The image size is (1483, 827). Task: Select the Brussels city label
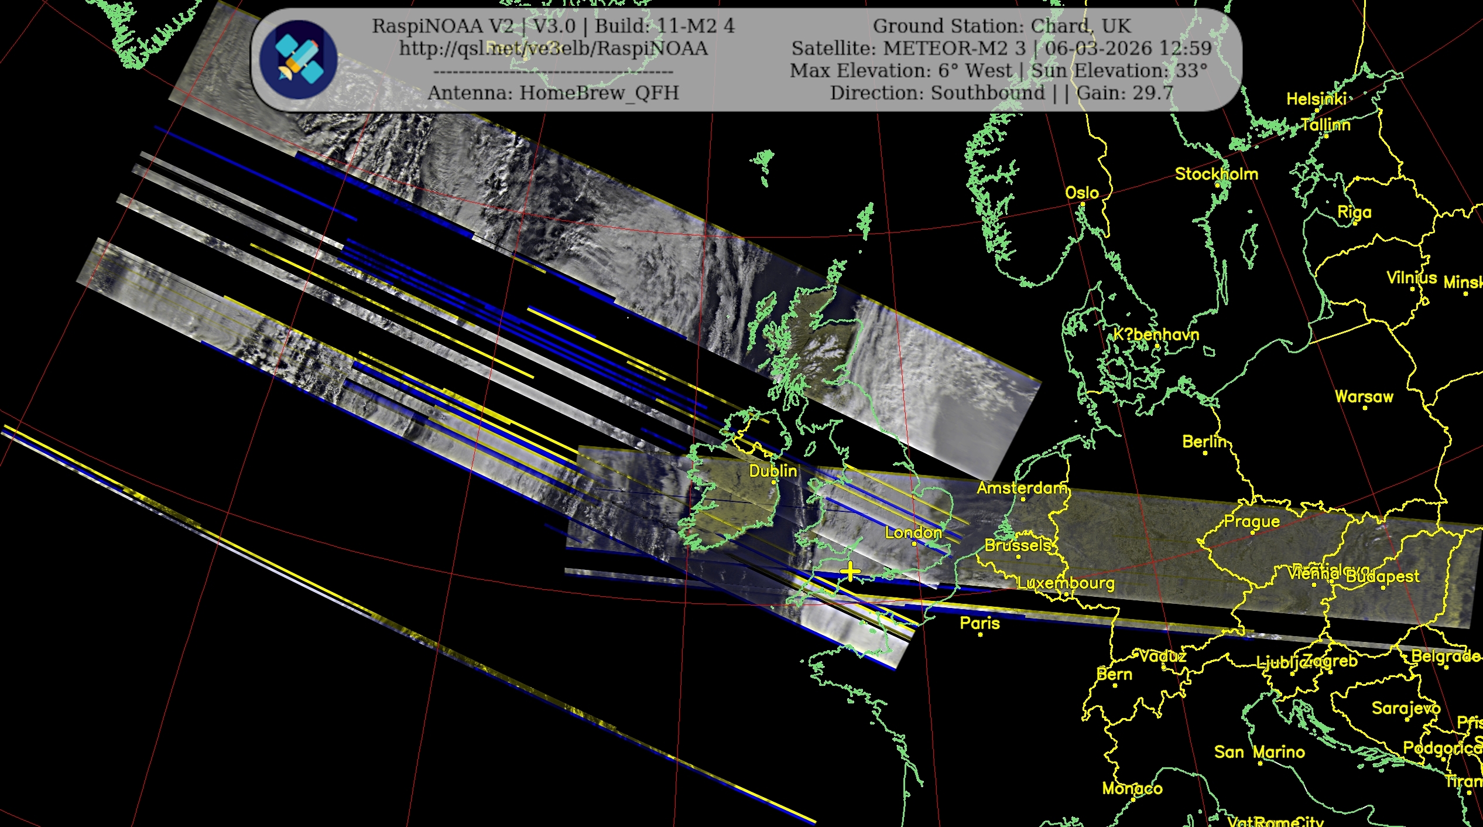[x=1018, y=545]
